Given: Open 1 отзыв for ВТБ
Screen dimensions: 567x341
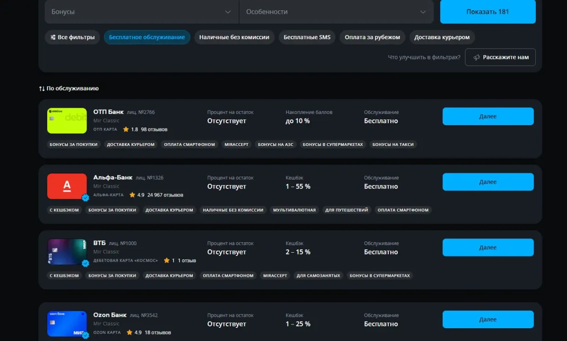Looking at the screenshot, I should pyautogui.click(x=187, y=261).
